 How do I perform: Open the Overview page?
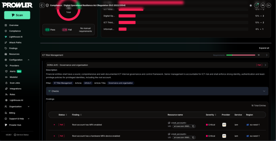14,25
